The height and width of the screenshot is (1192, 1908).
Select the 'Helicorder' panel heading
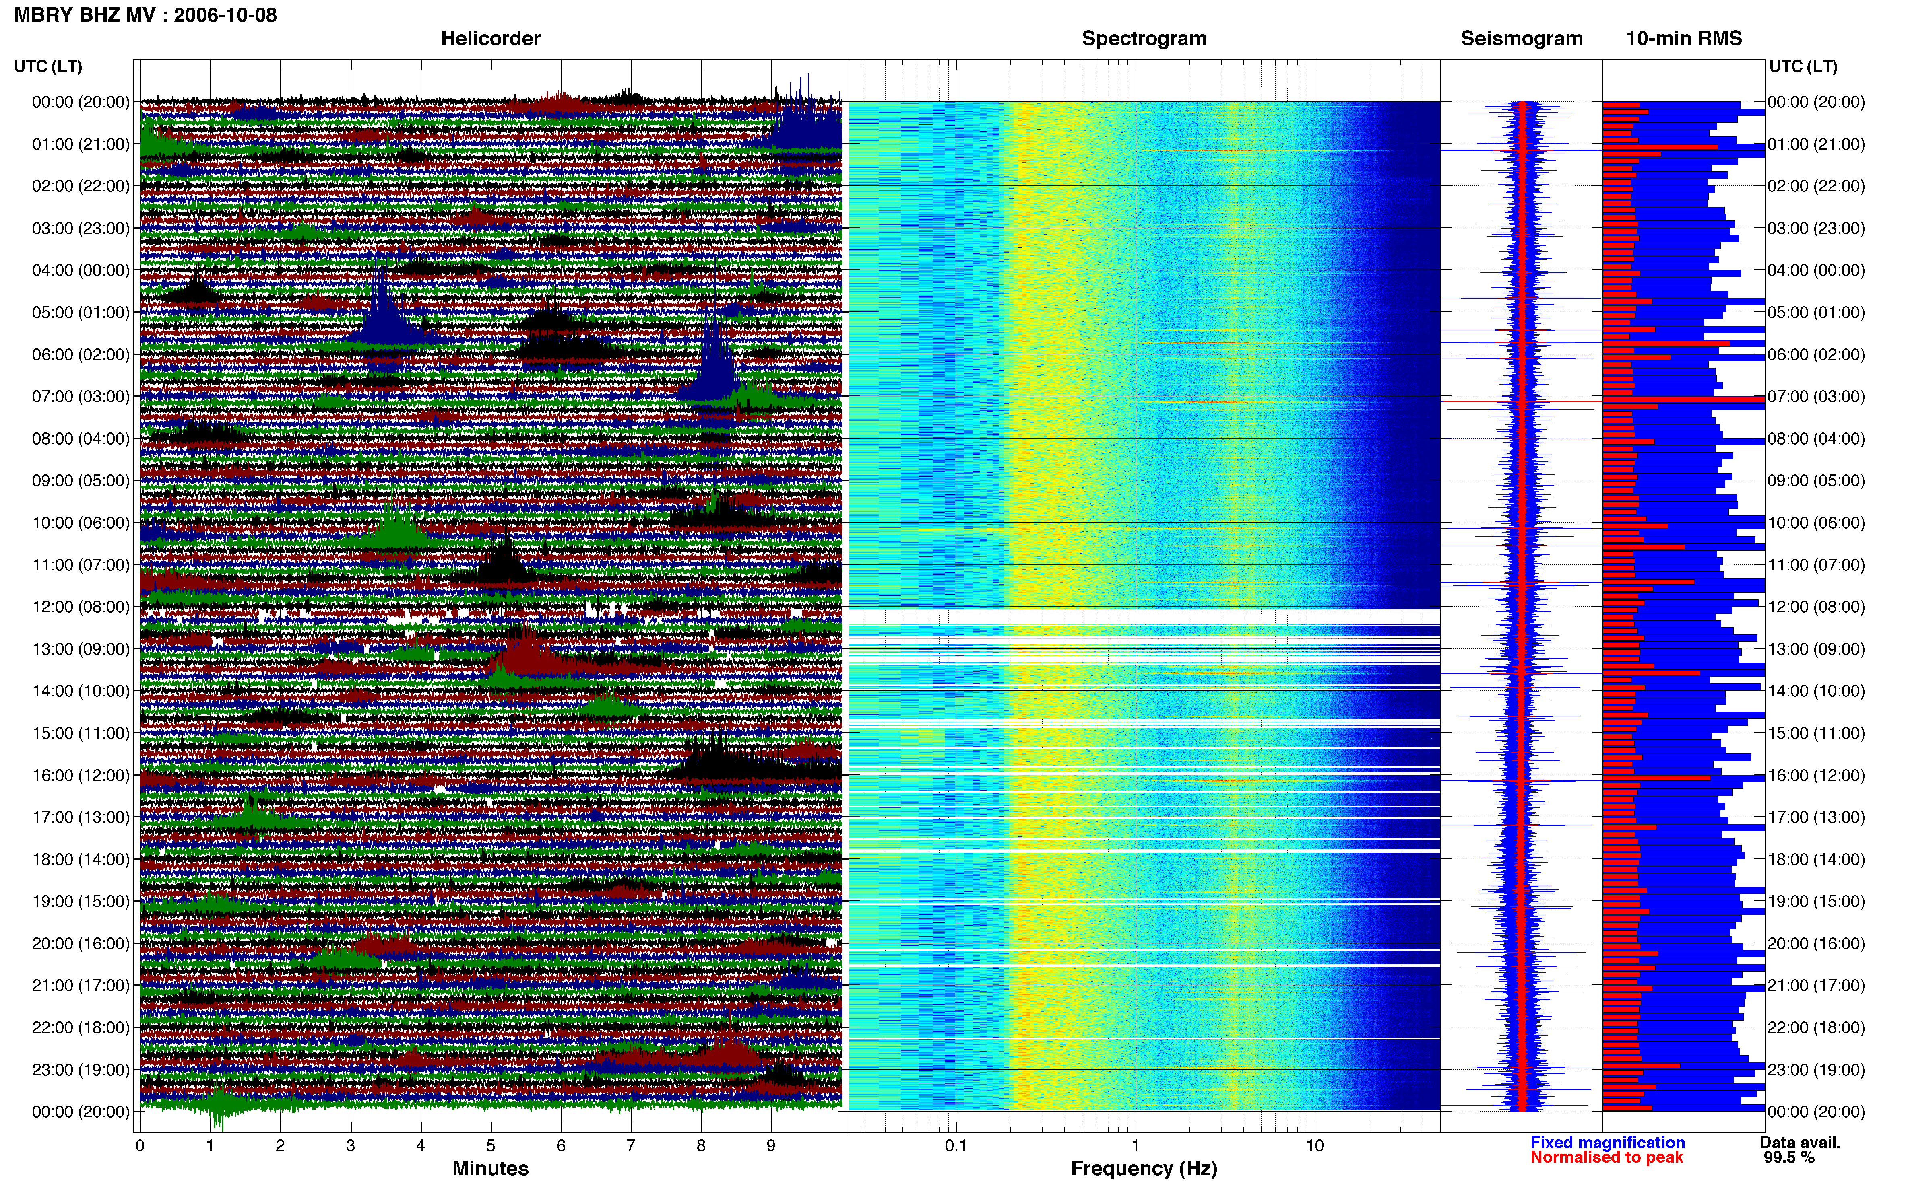click(491, 38)
